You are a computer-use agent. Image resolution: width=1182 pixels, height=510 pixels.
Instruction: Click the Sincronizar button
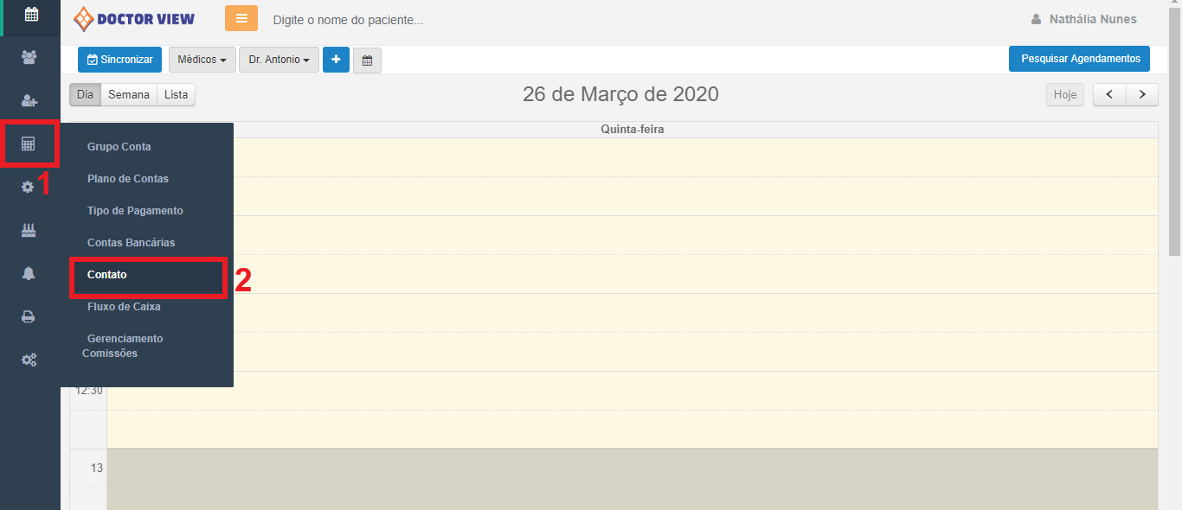pyautogui.click(x=119, y=60)
